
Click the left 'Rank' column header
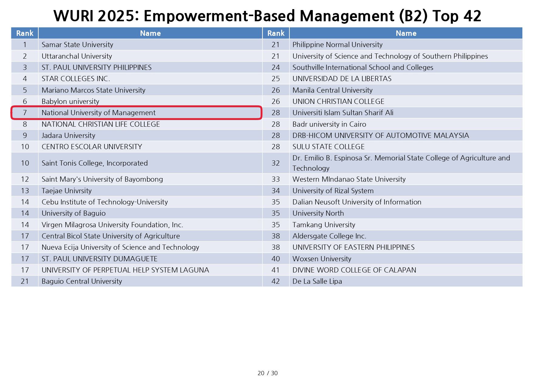(x=25, y=33)
